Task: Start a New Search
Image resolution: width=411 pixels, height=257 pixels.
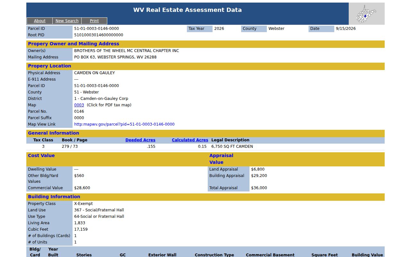Action: tap(67, 21)
